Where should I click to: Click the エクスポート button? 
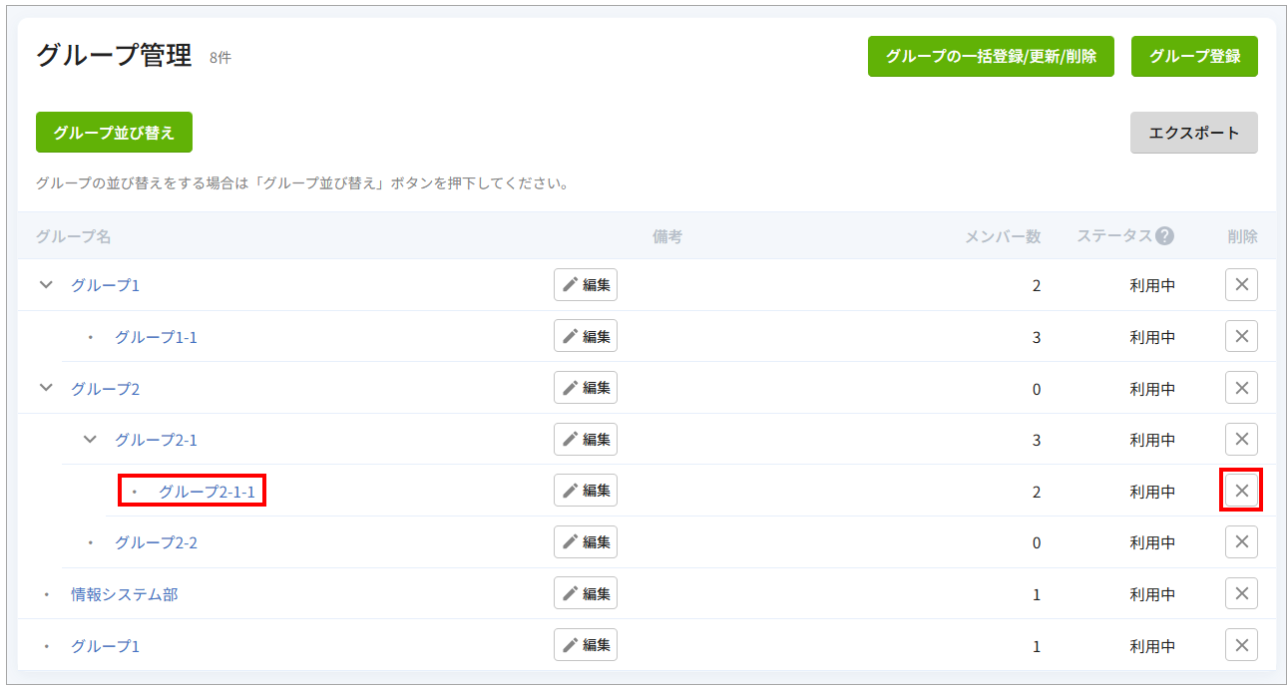tap(1193, 133)
